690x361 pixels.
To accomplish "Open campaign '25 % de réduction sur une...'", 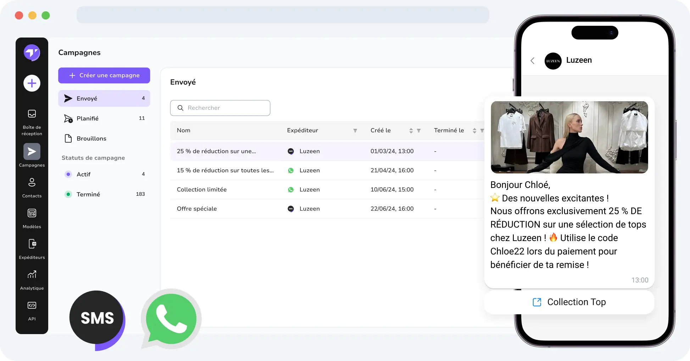I will [216, 151].
